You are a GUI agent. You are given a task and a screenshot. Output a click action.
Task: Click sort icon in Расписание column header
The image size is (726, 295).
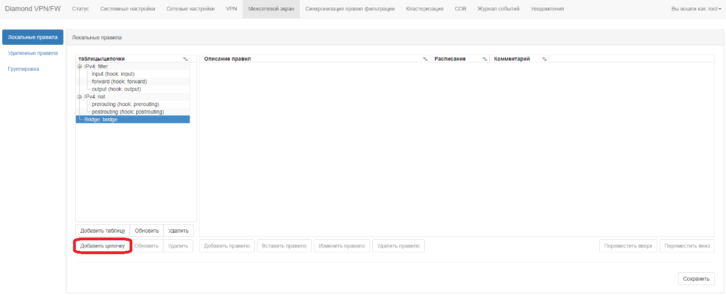[x=485, y=59]
